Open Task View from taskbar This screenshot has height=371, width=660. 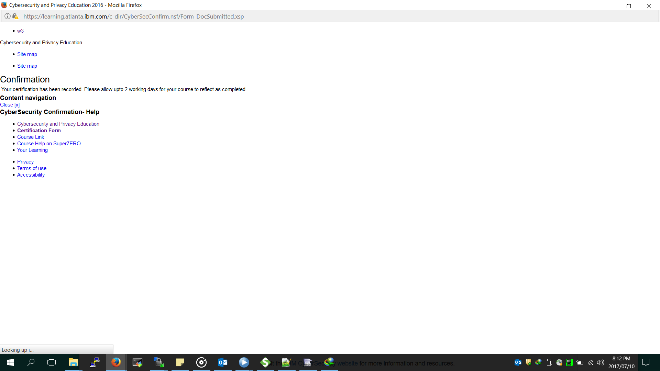coord(52,362)
